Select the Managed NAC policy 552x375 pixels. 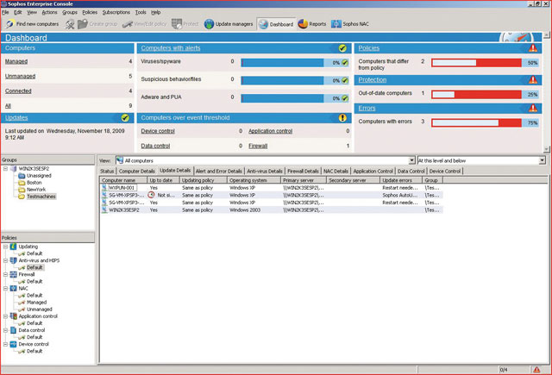[x=36, y=303]
